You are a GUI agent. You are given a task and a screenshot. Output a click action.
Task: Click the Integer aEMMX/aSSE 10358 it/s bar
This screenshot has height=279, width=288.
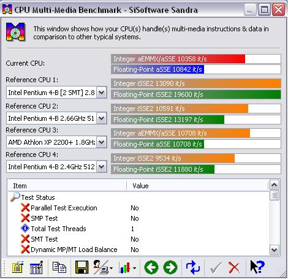coord(196,59)
